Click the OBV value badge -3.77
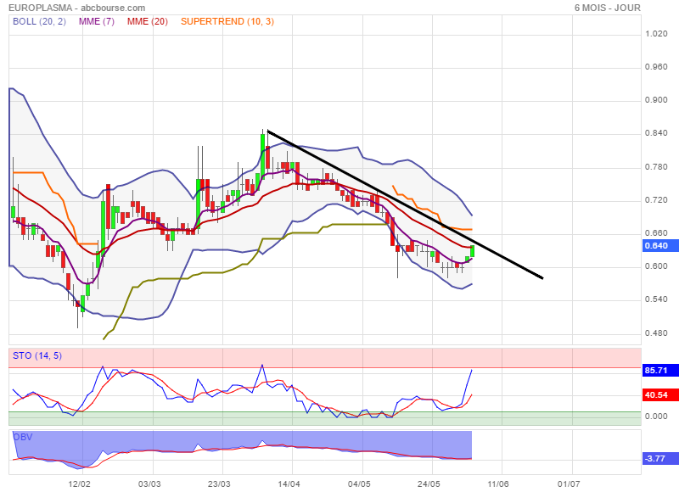Image resolution: width=679 pixels, height=492 pixels. 660,459
